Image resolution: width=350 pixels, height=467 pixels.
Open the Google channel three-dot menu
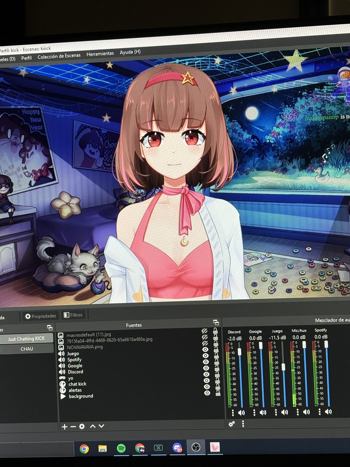(x=254, y=412)
